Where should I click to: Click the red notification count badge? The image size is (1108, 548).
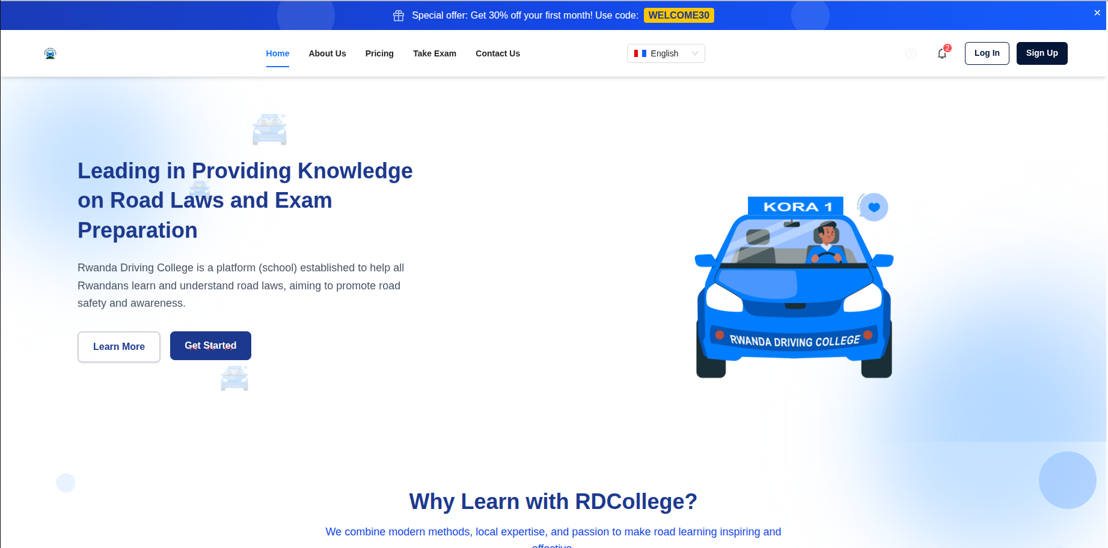pos(947,48)
